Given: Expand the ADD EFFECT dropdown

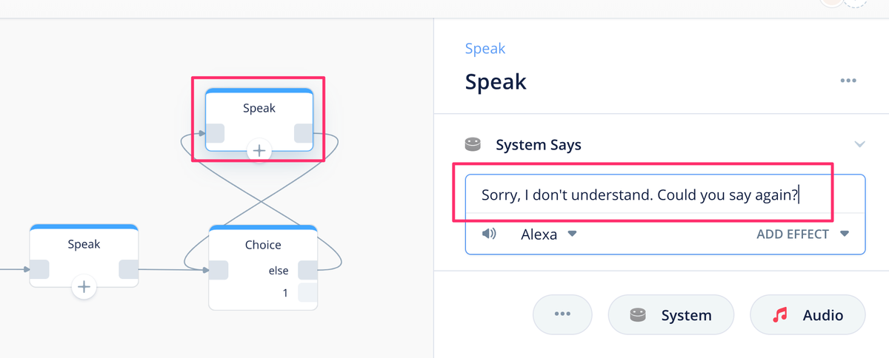Looking at the screenshot, I should pyautogui.click(x=802, y=234).
